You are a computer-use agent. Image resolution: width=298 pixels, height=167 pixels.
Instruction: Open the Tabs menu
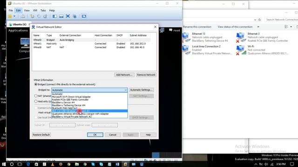[x=43, y=10]
